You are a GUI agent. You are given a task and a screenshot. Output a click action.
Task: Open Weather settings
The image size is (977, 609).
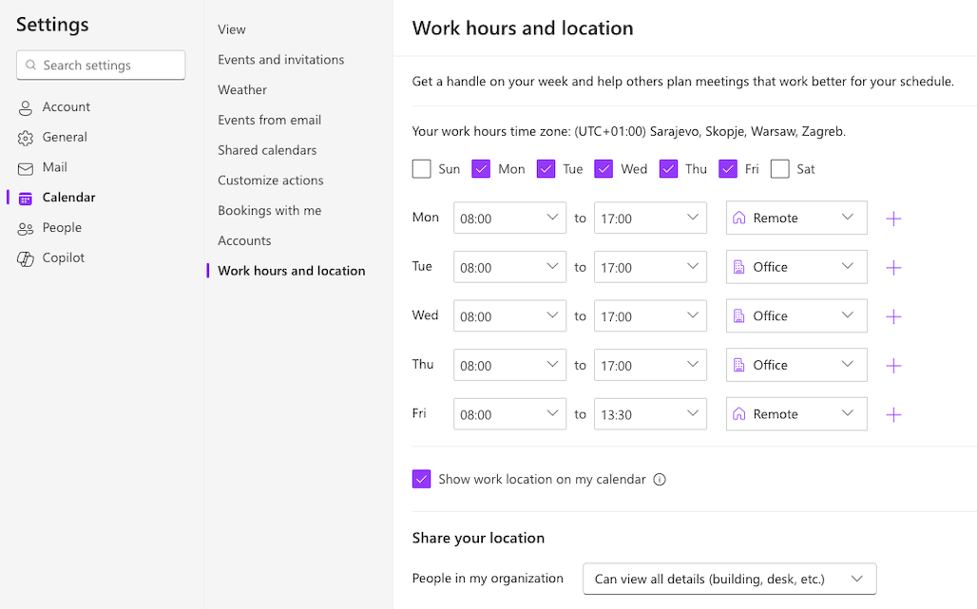[241, 89]
